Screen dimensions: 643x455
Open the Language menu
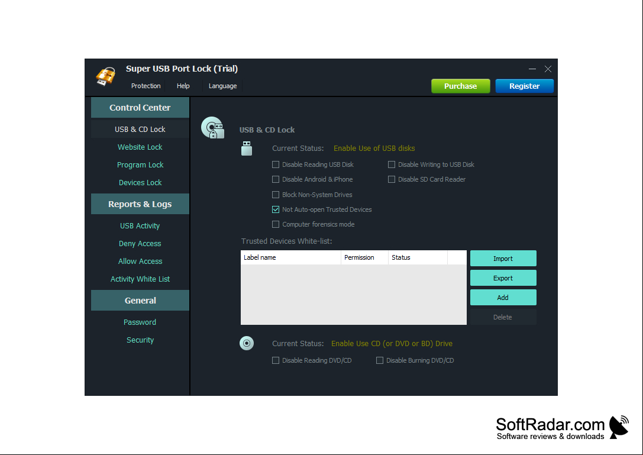coord(222,86)
